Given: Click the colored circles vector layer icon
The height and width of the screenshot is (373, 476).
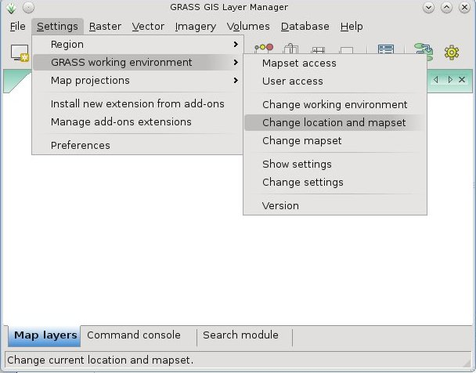Looking at the screenshot, I should click(x=264, y=48).
